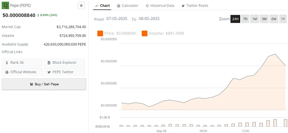
Task: Select the 24H zoom range
Action: point(235,19)
